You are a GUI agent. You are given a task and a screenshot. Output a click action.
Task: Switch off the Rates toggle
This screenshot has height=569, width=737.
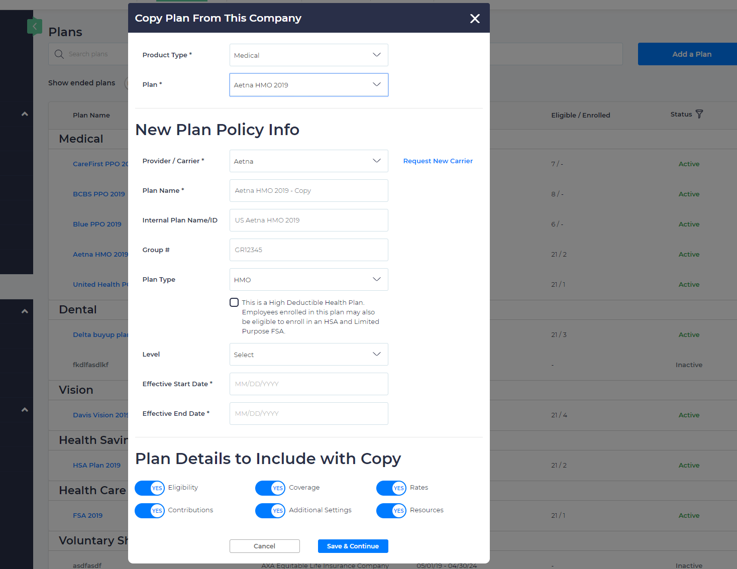391,488
